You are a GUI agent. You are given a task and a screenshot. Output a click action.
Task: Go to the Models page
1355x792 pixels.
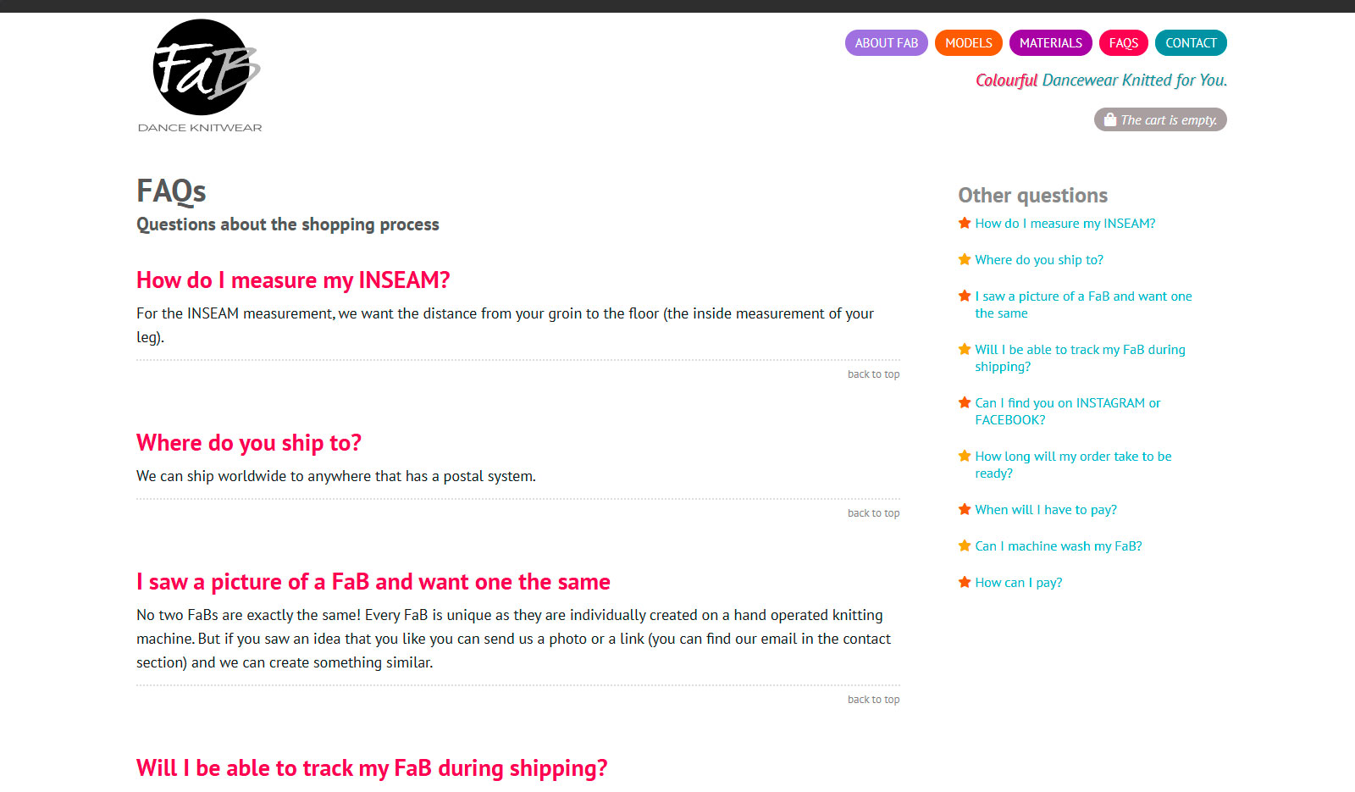click(x=968, y=43)
